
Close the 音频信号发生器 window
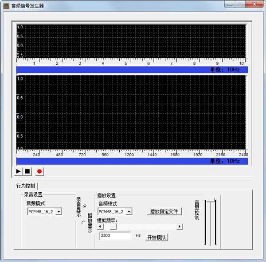tap(254, 4)
